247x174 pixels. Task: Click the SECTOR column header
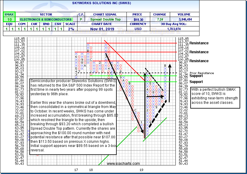(x=45, y=14)
